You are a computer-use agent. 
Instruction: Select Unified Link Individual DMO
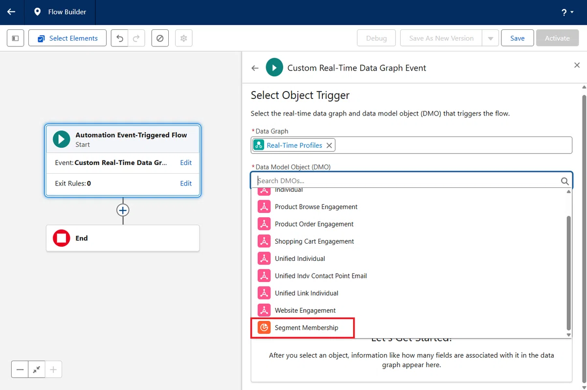coord(409,293)
